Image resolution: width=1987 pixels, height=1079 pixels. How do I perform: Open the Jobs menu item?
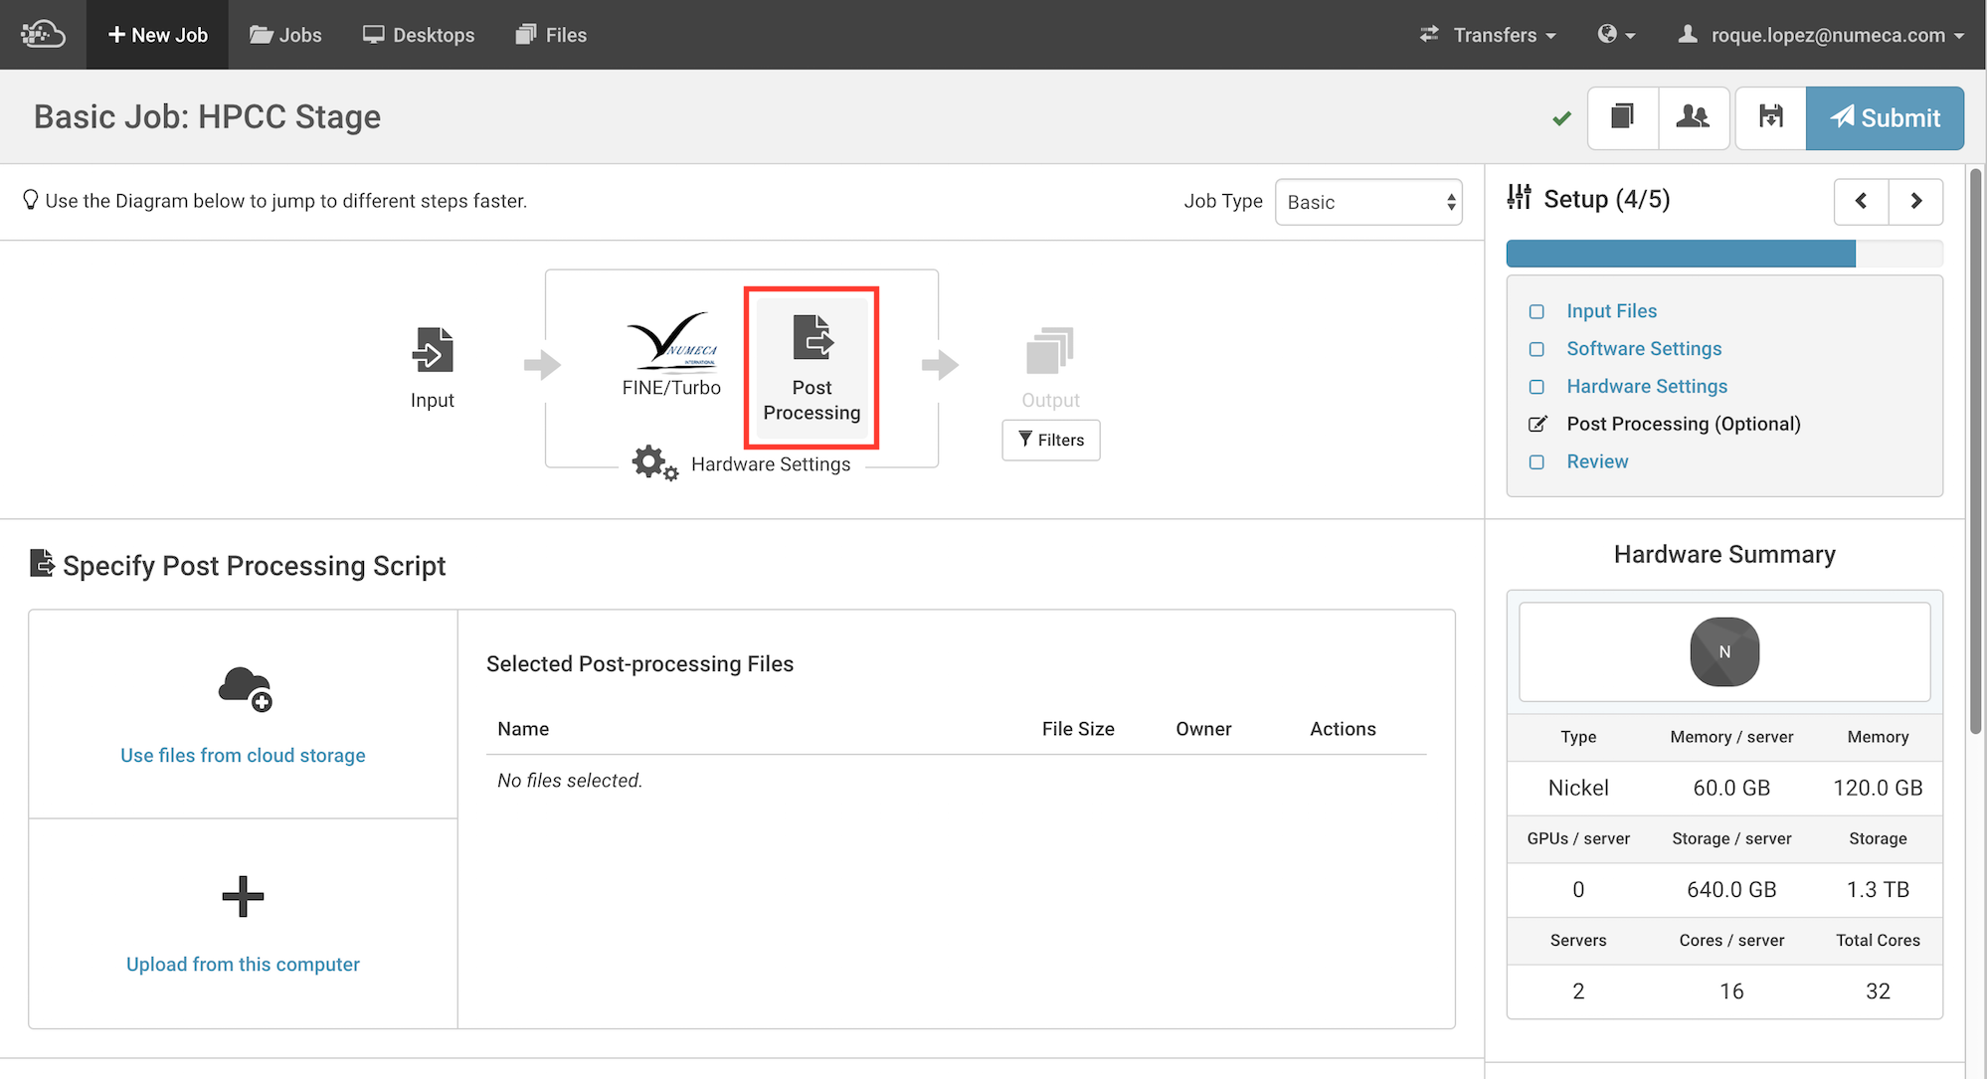point(286,35)
